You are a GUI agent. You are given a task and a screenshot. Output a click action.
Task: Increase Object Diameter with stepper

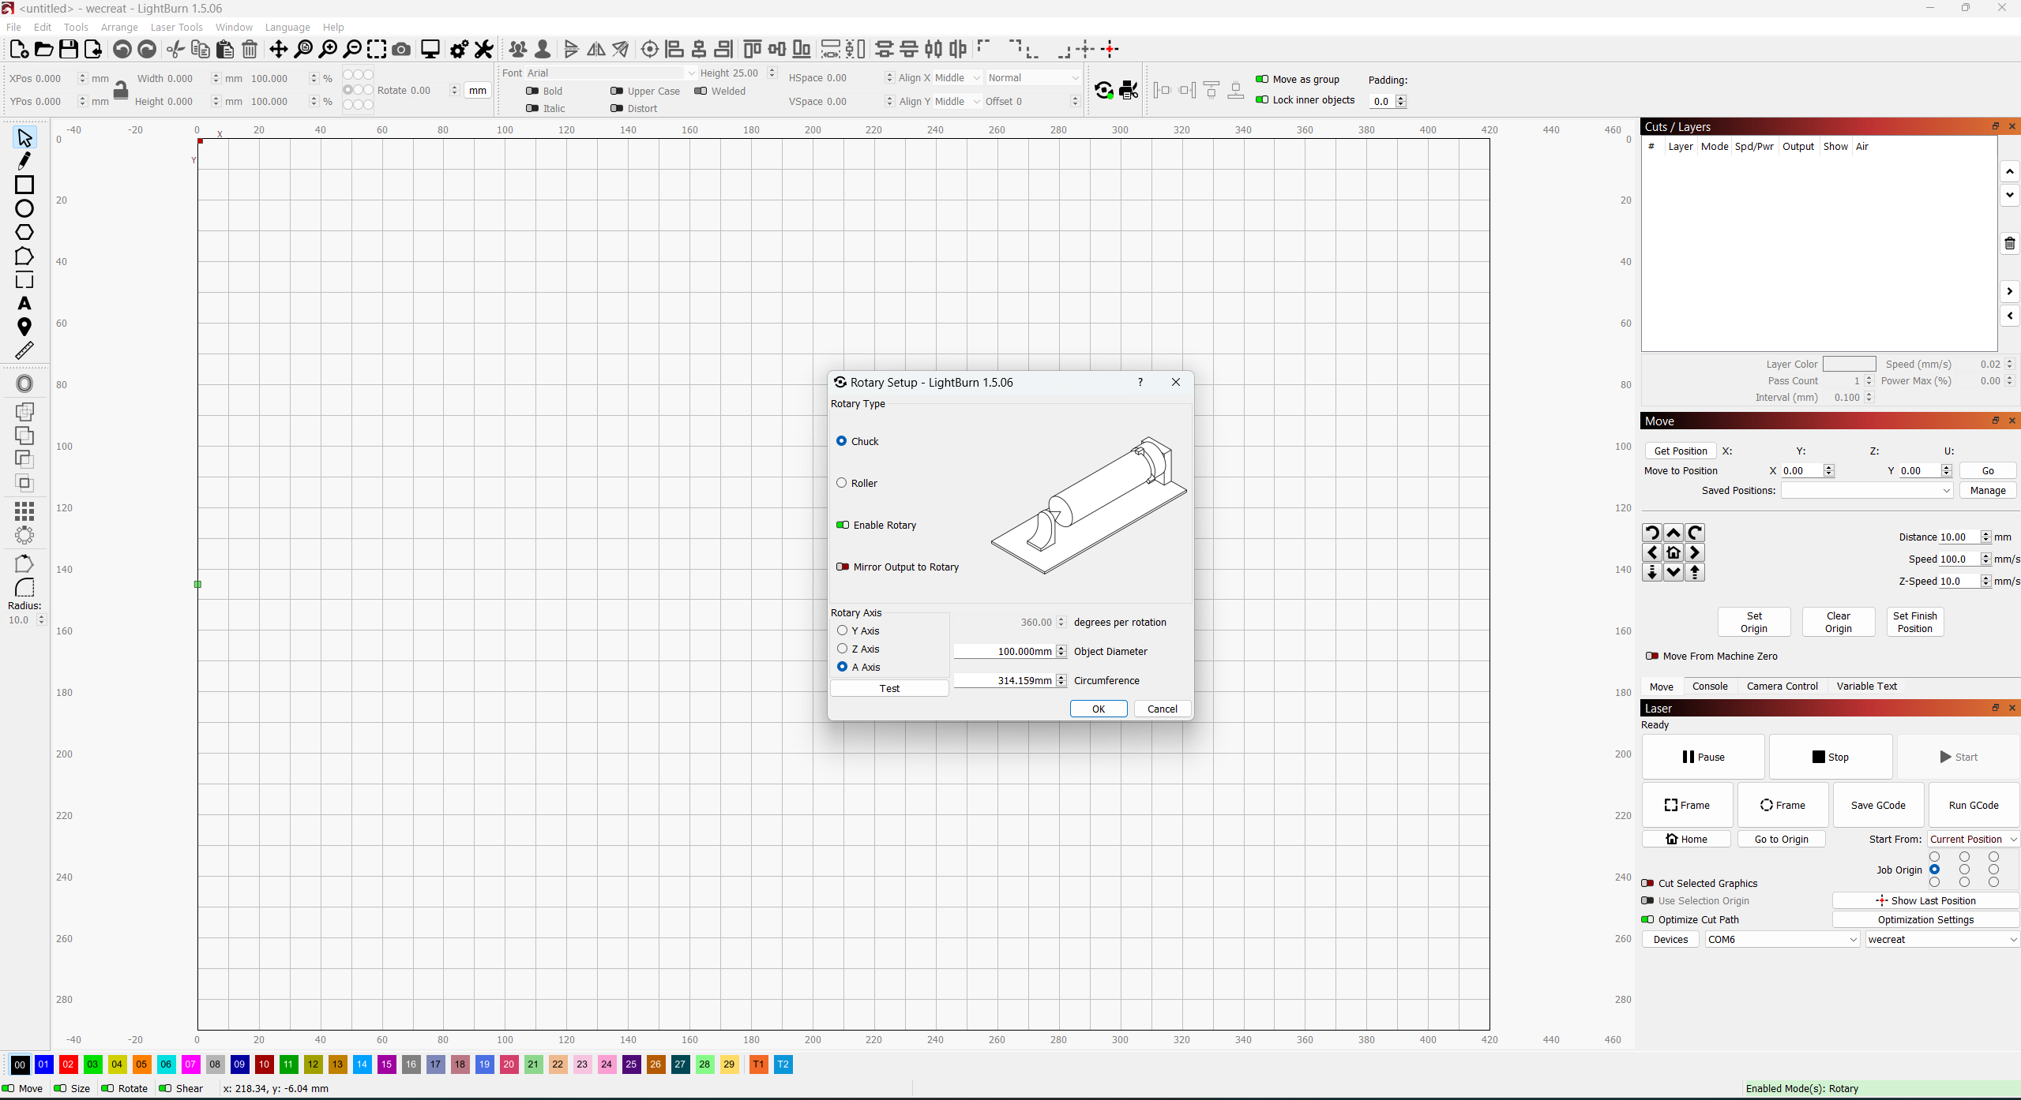pos(1061,648)
